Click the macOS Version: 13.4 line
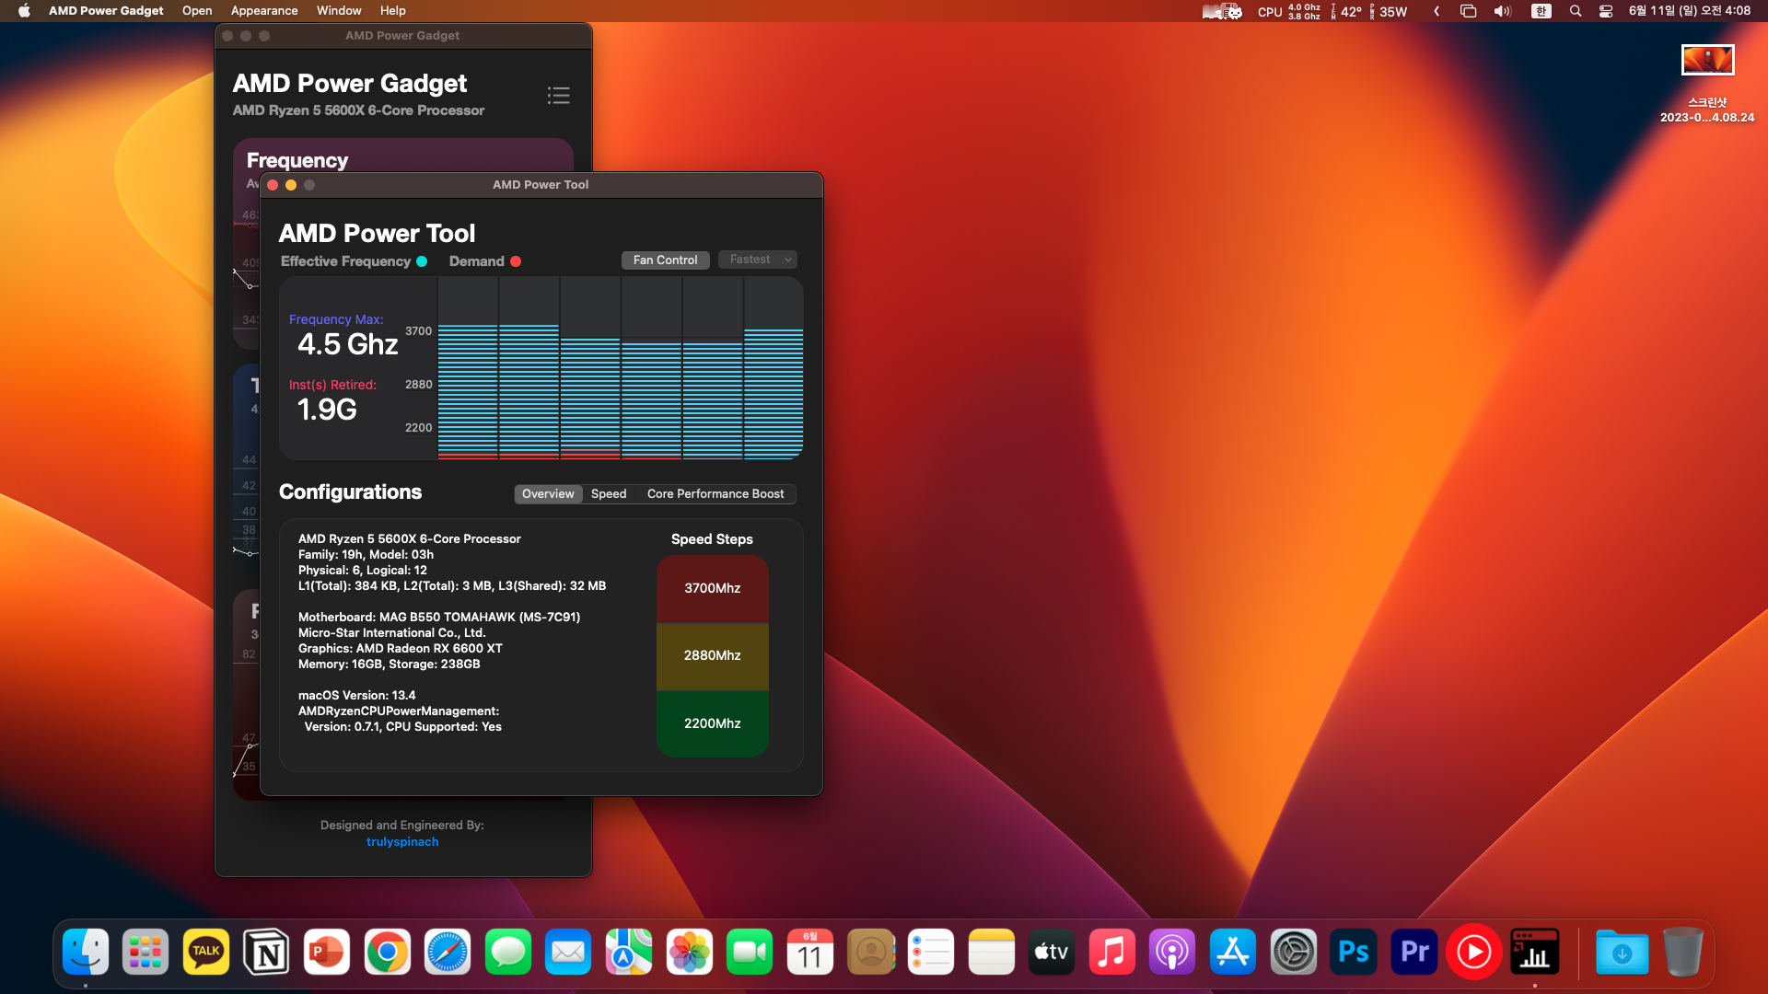Screen dimensions: 1768x994 pyautogui.click(x=357, y=696)
